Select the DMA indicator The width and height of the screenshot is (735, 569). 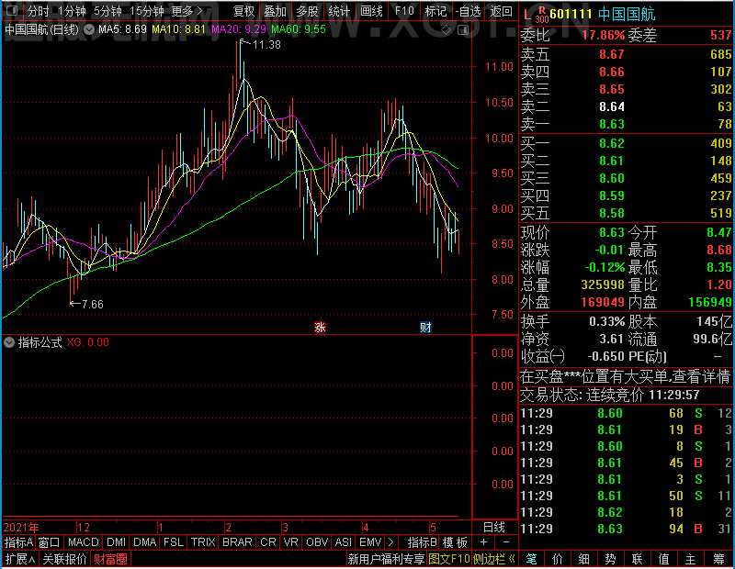tap(145, 542)
